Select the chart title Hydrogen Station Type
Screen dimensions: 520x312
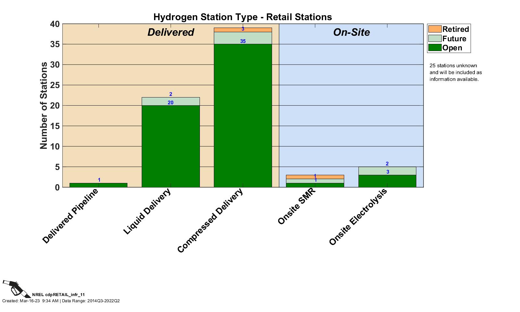click(242, 17)
